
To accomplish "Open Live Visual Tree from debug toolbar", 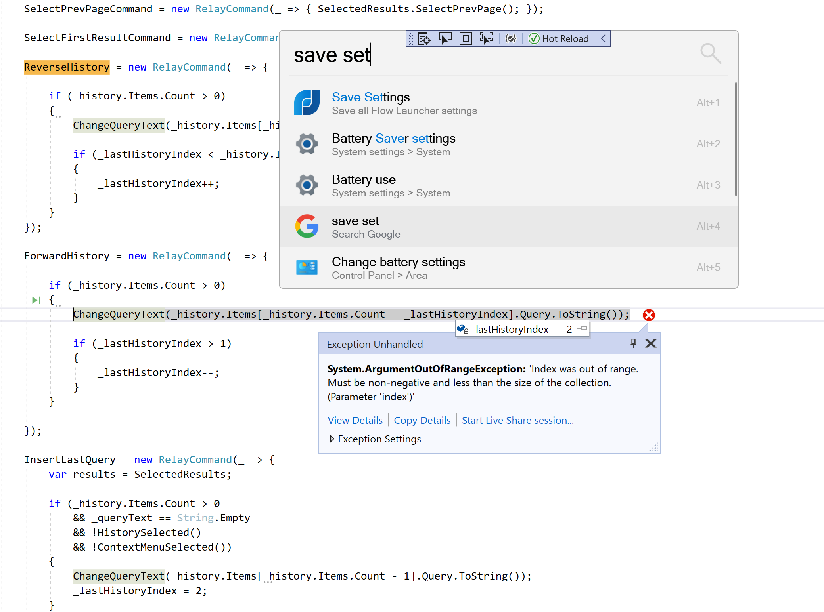I will 424,38.
